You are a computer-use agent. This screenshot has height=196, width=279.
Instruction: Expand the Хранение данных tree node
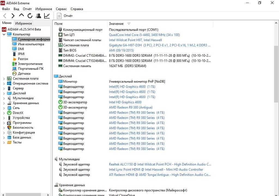tap(4, 103)
